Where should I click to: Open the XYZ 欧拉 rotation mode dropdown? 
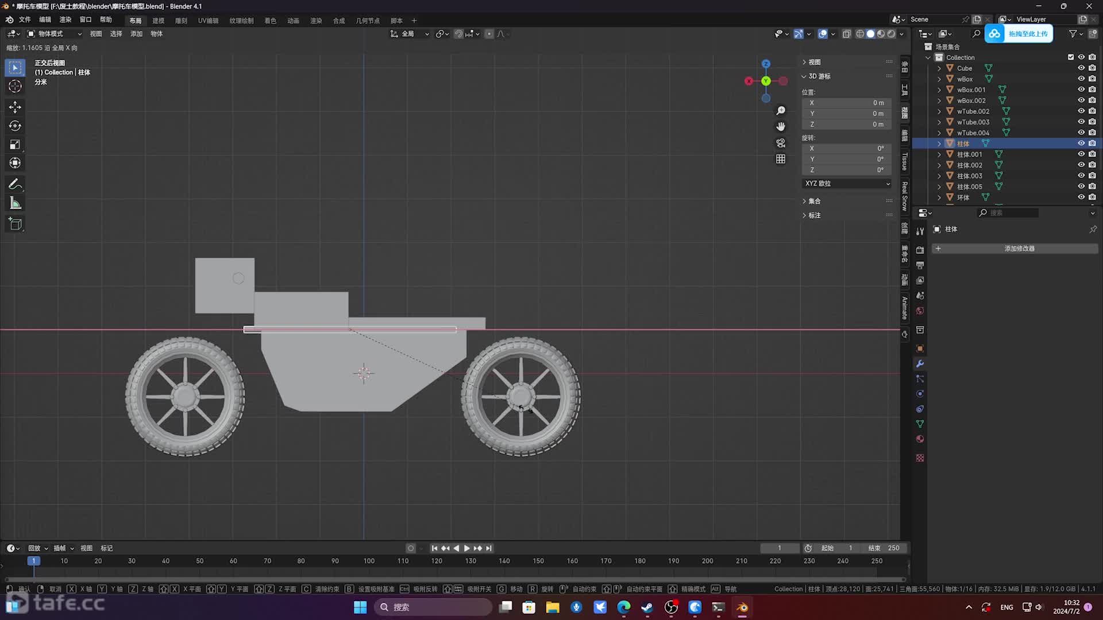pos(847,184)
